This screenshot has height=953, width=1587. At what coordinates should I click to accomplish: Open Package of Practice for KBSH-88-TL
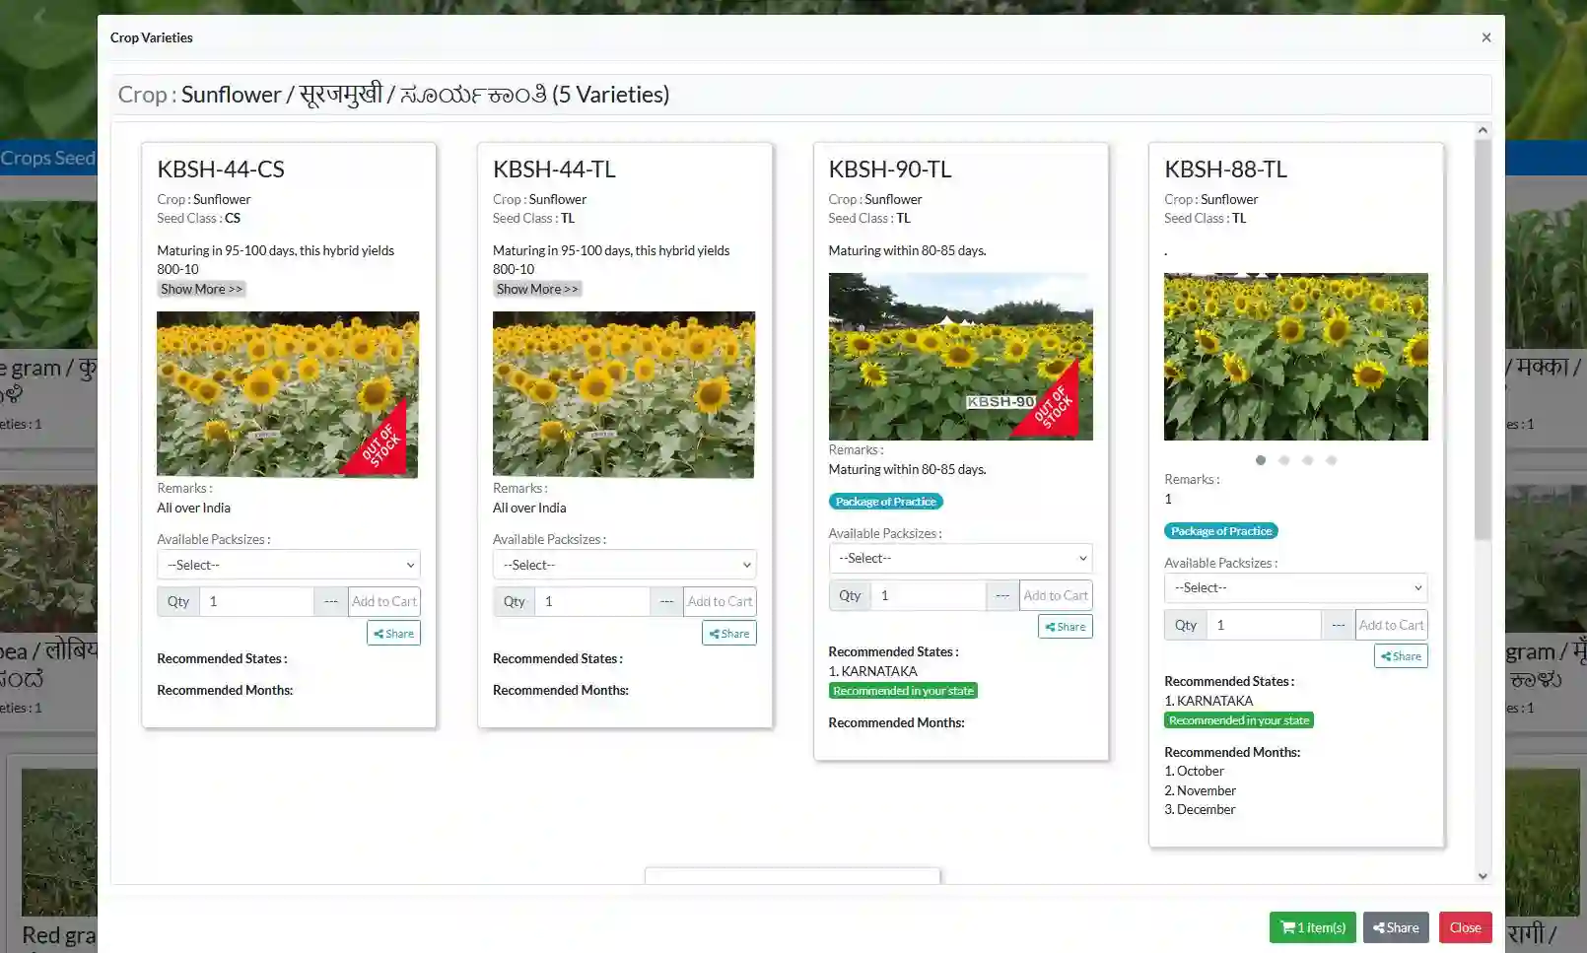click(1221, 531)
